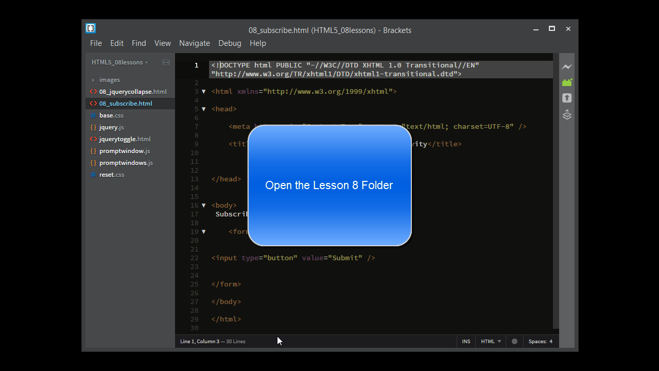Open base.css from the file tree
Image resolution: width=659 pixels, height=371 pixels.
pyautogui.click(x=111, y=115)
